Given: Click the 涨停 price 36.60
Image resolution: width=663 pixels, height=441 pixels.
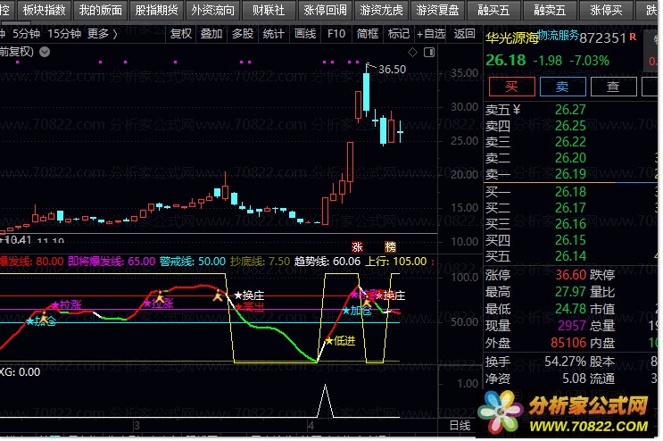Looking at the screenshot, I should tap(570, 275).
